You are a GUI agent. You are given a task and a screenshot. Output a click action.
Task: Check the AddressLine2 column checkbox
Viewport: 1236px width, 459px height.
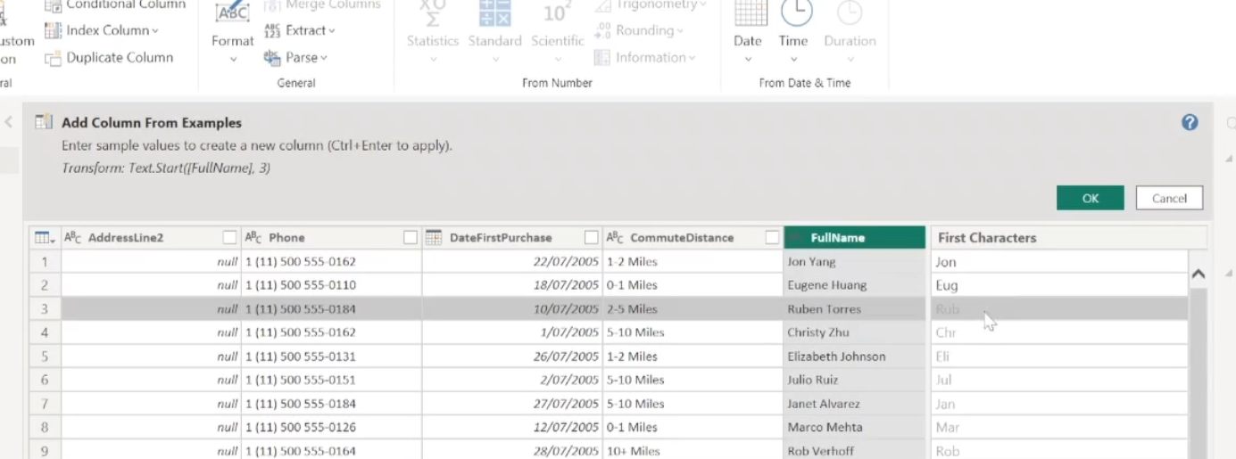point(230,238)
